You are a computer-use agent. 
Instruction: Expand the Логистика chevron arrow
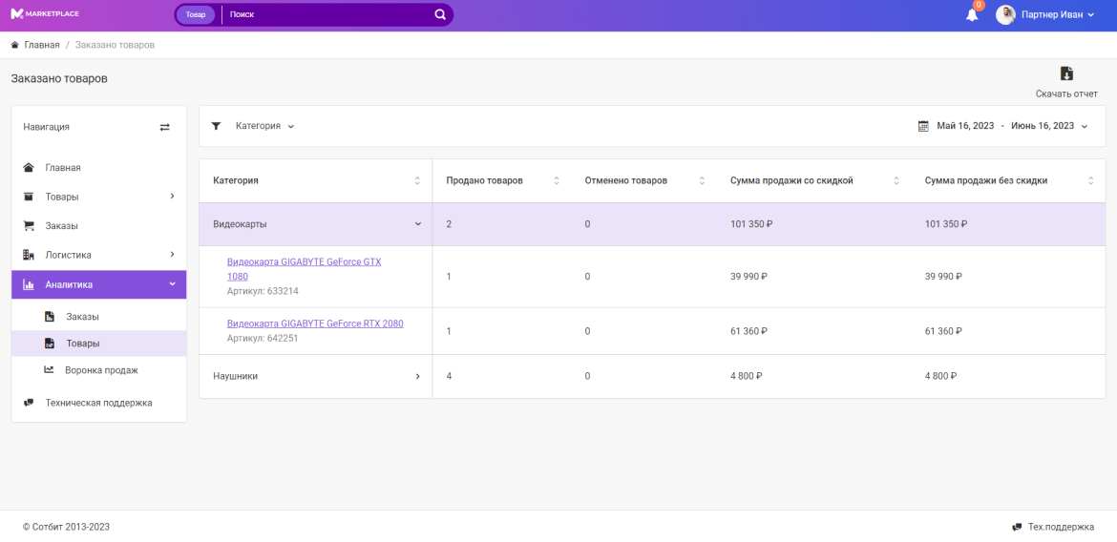[x=172, y=254]
